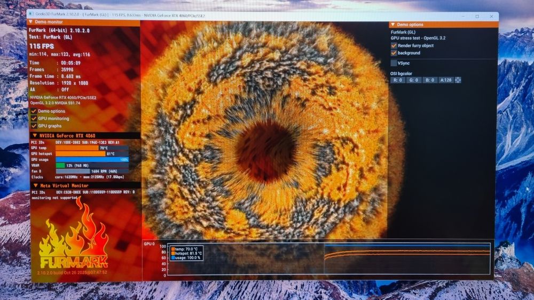Click the A:128 alpha field
Screen dimensions: 534x300
pos(445,80)
